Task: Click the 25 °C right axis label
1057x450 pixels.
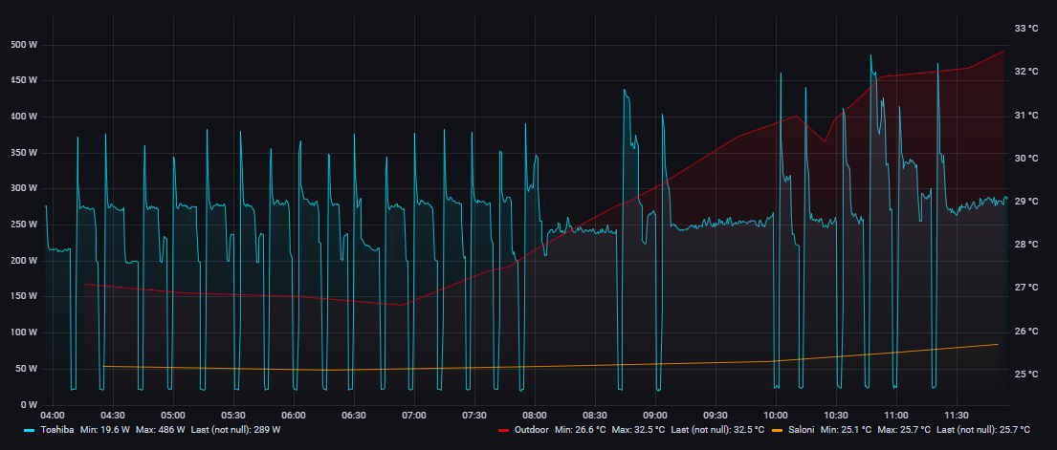Action: pyautogui.click(x=1025, y=374)
